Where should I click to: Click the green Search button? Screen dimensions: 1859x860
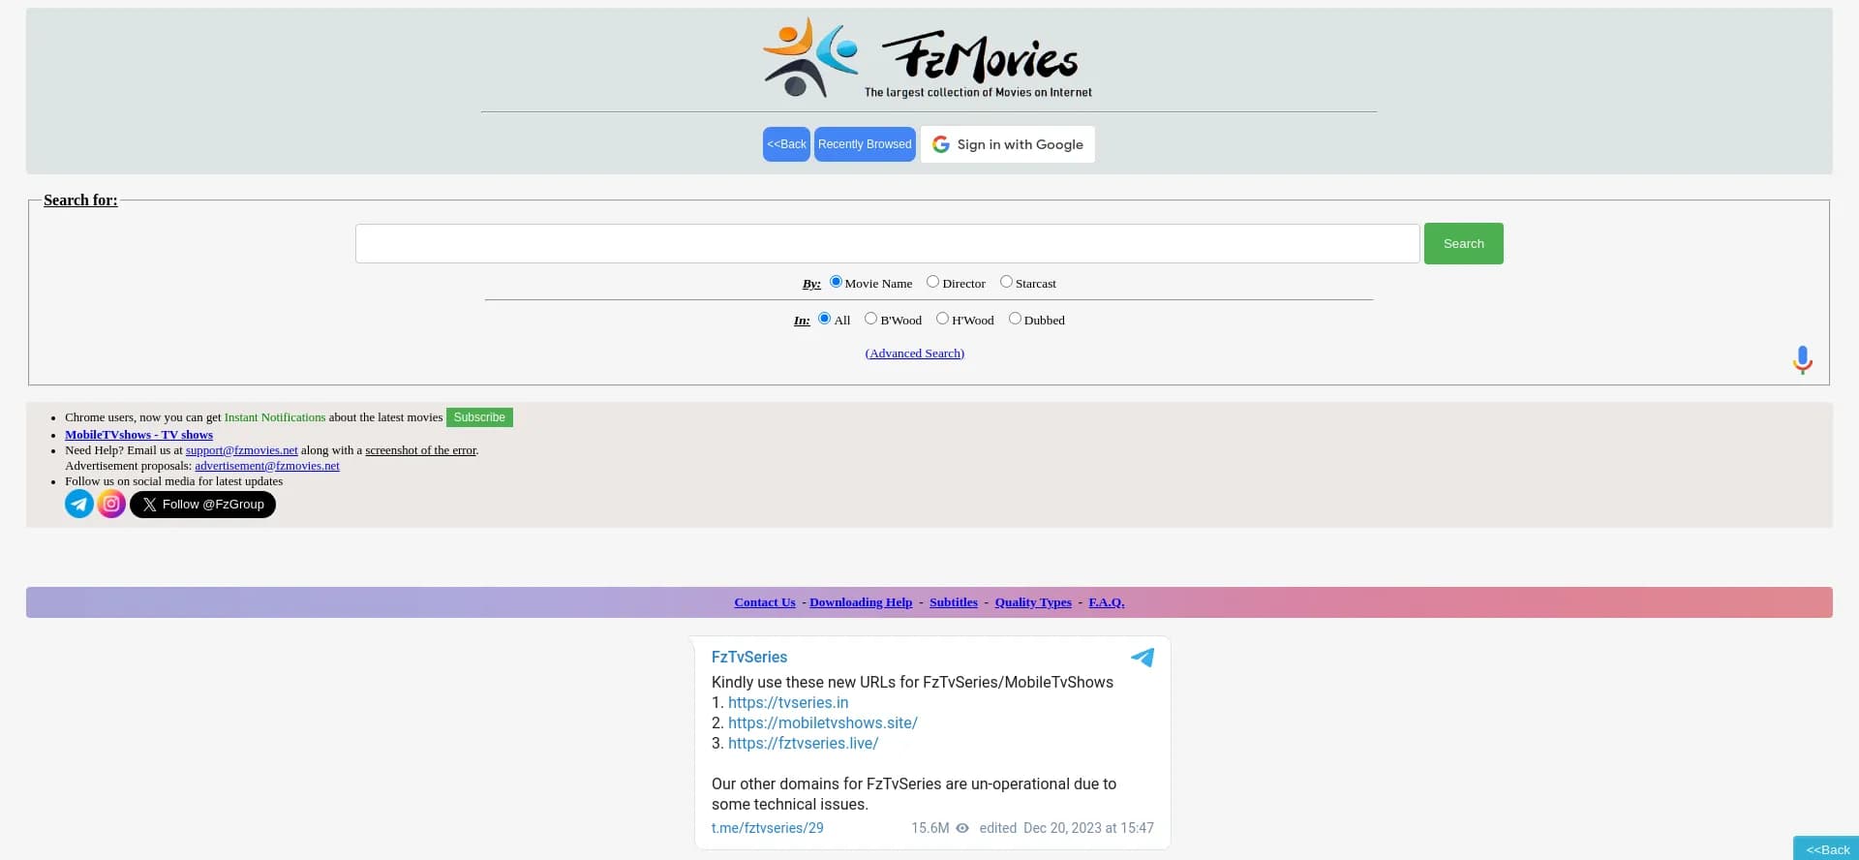(1463, 243)
